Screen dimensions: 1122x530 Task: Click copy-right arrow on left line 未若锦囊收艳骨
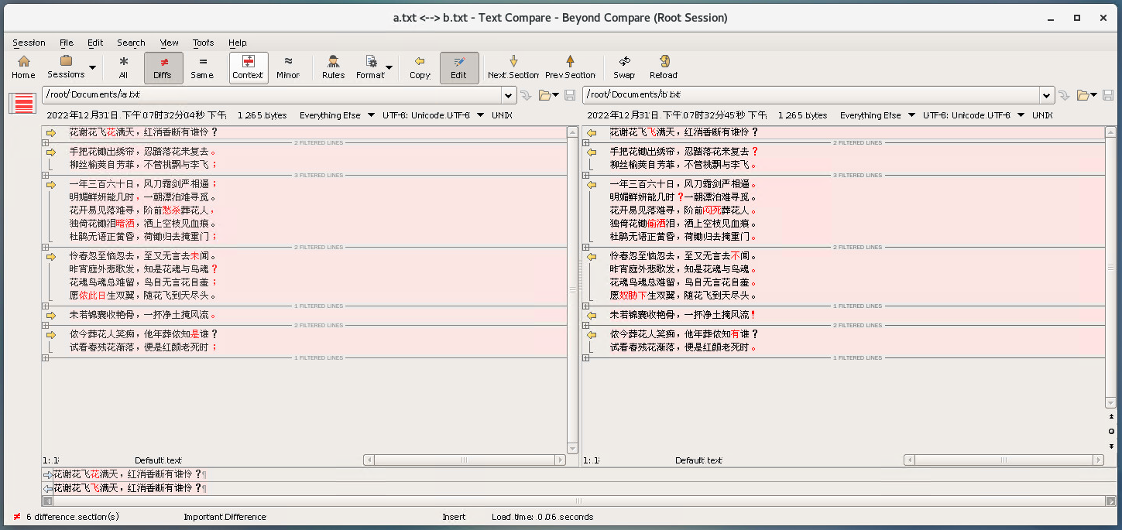point(51,315)
